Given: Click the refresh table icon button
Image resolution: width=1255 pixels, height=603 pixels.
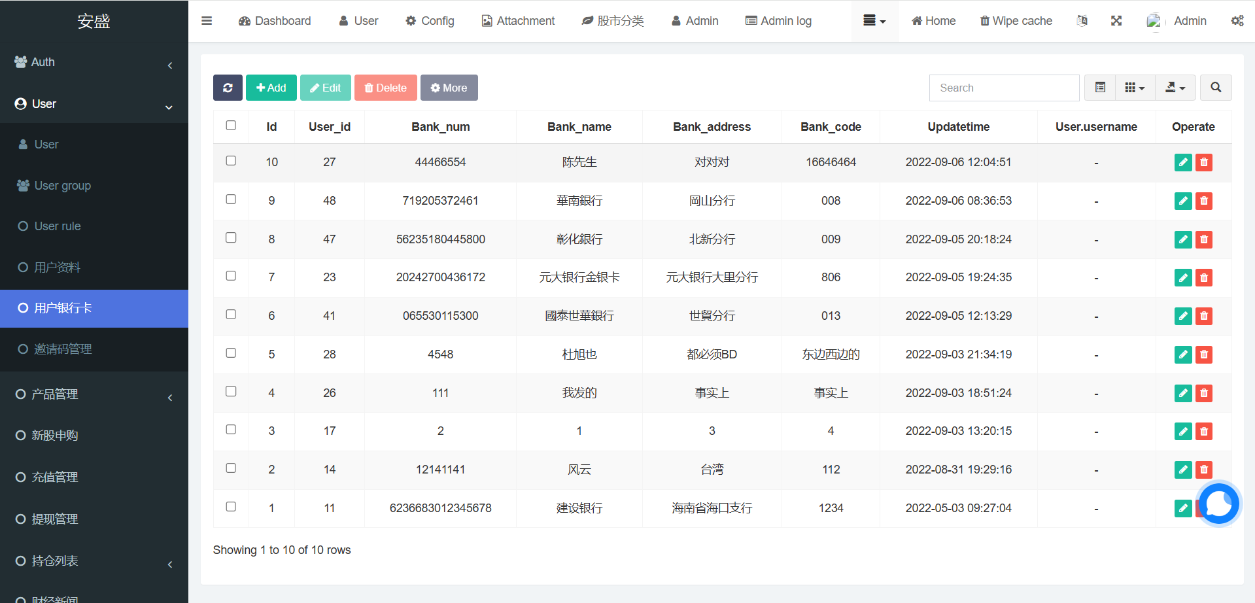Looking at the screenshot, I should [228, 88].
